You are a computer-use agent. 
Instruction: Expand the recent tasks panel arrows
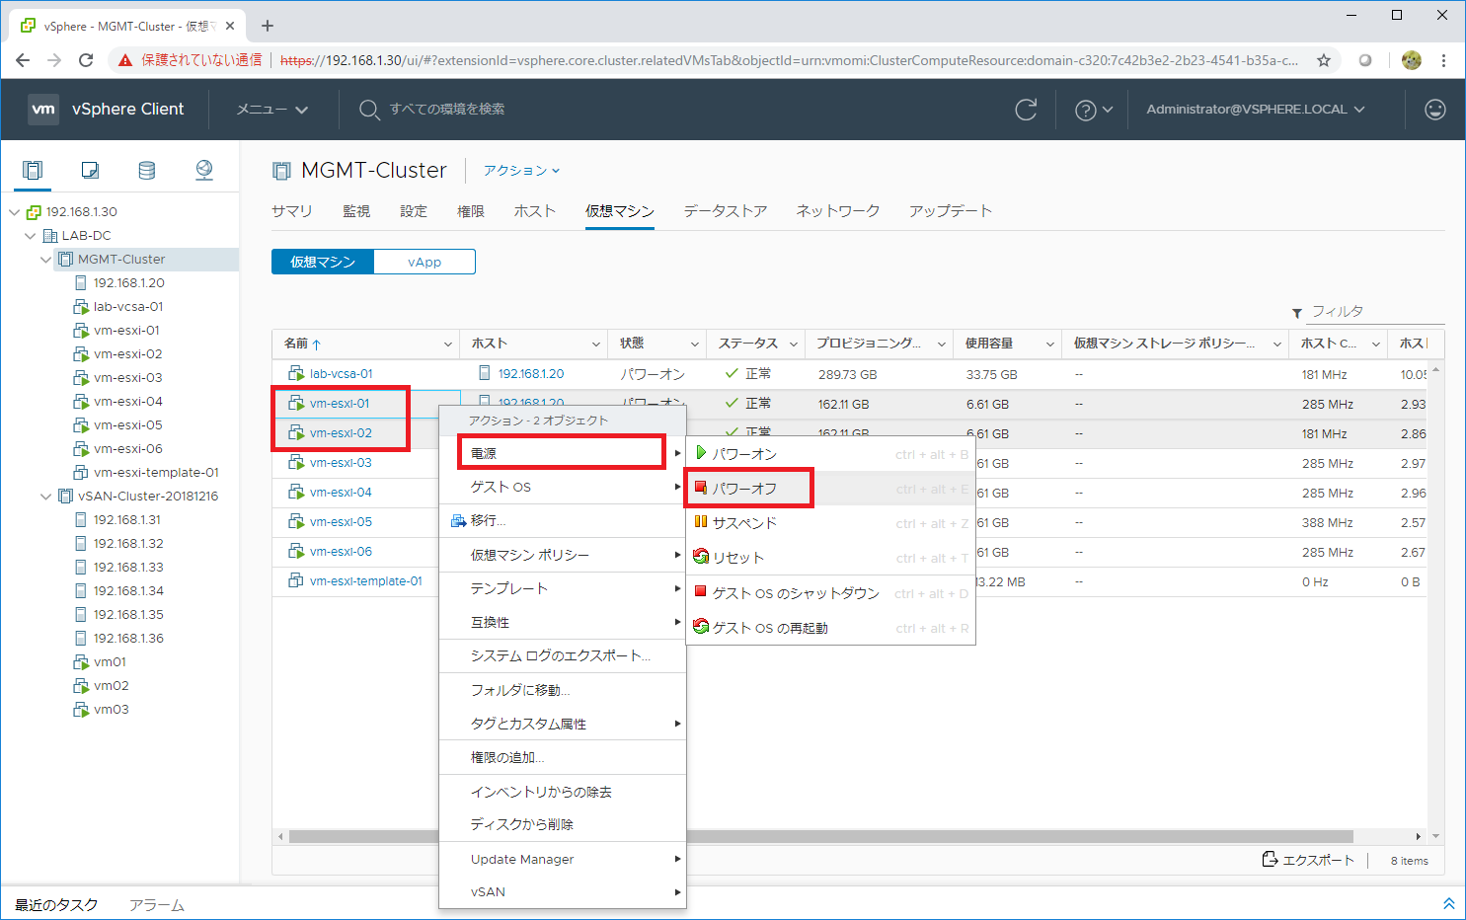click(x=1448, y=903)
